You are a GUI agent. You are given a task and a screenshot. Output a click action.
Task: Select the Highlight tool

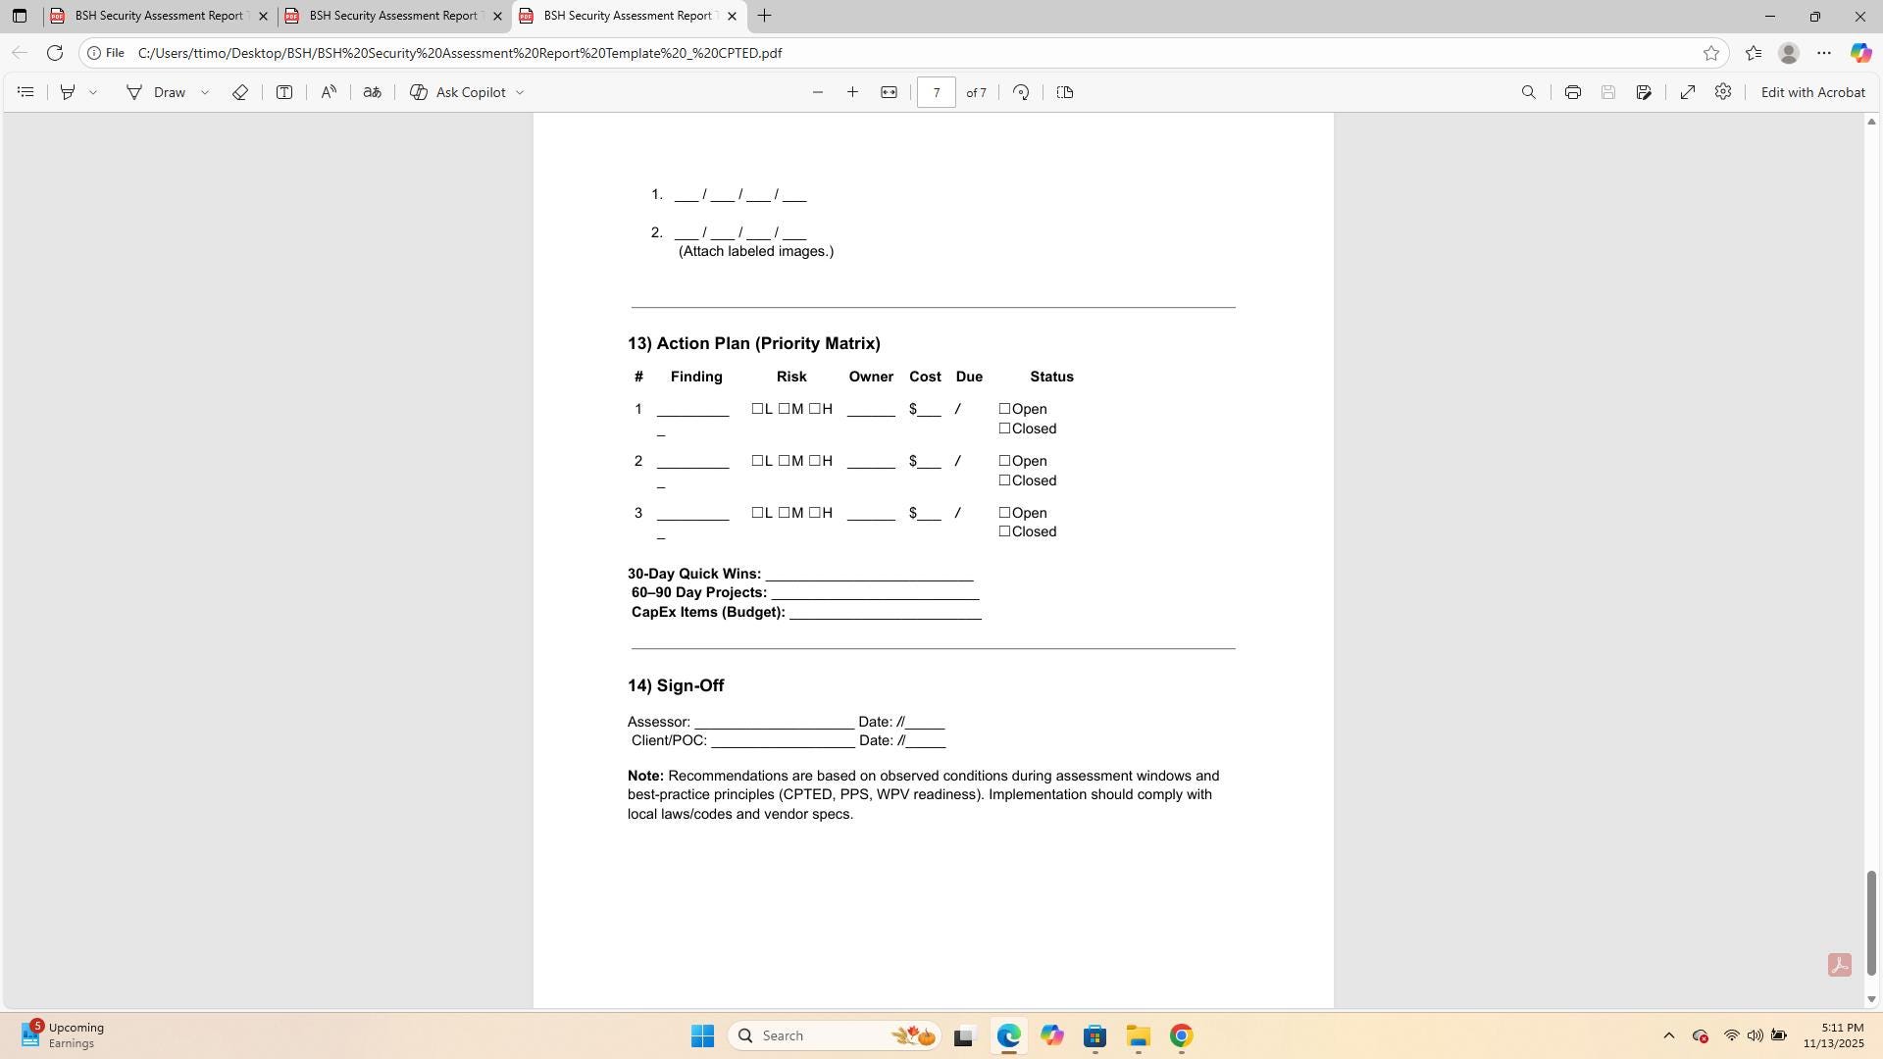point(68,92)
